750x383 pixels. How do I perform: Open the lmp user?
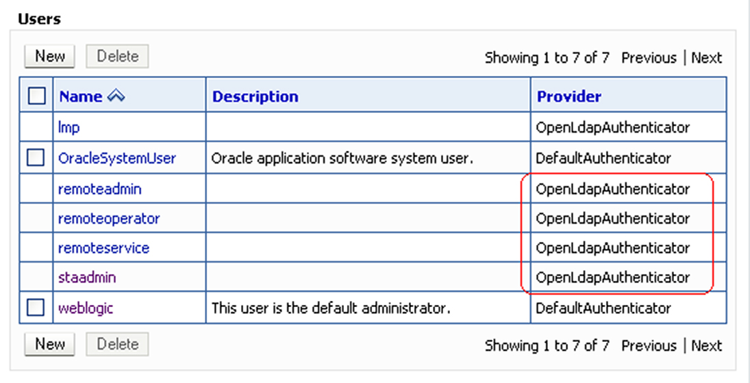tap(69, 127)
